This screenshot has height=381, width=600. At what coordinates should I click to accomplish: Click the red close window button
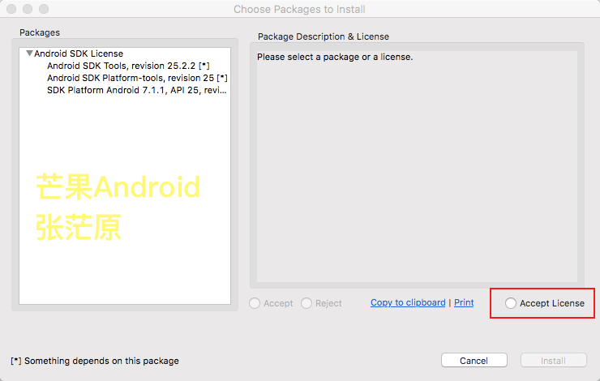(x=11, y=9)
